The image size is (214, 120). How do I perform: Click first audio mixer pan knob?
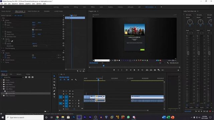pyautogui.click(x=190, y=22)
